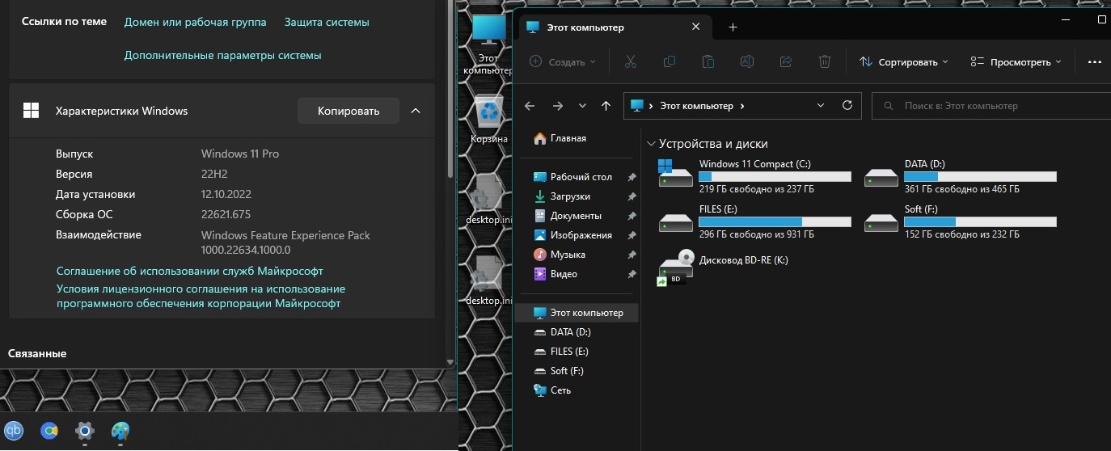Select Этот компьютер in navigation pane
1111x451 pixels.
[577, 313]
